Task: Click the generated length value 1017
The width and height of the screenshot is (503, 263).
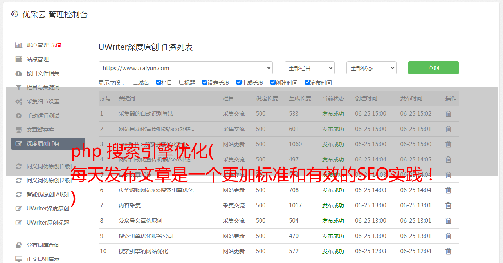Action: [x=296, y=205]
